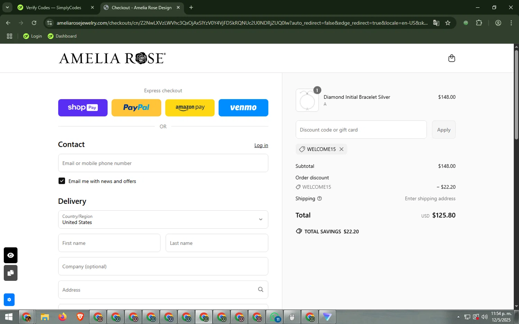Open the blue settings gear widget
Image resolution: width=519 pixels, height=324 pixels.
pos(9,300)
